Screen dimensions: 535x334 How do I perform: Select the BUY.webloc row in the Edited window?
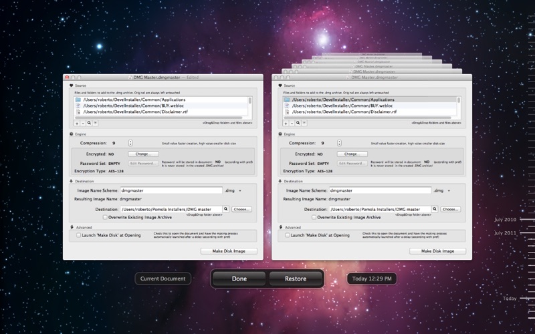pos(160,106)
